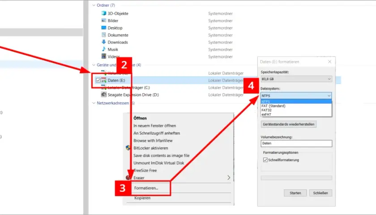Click the Seagate Expansion Drive icon
Viewport: 376px width, 215px height.
click(x=103, y=95)
